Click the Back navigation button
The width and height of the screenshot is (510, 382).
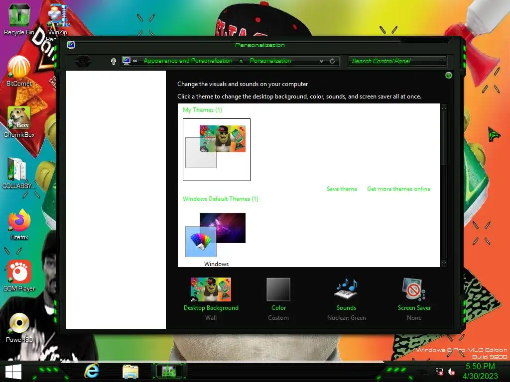(x=83, y=61)
